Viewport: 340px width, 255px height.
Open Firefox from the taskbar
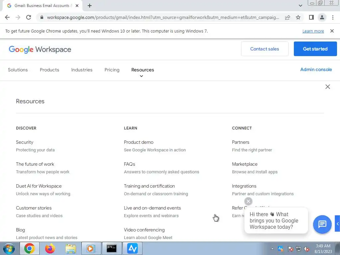pos(50,248)
